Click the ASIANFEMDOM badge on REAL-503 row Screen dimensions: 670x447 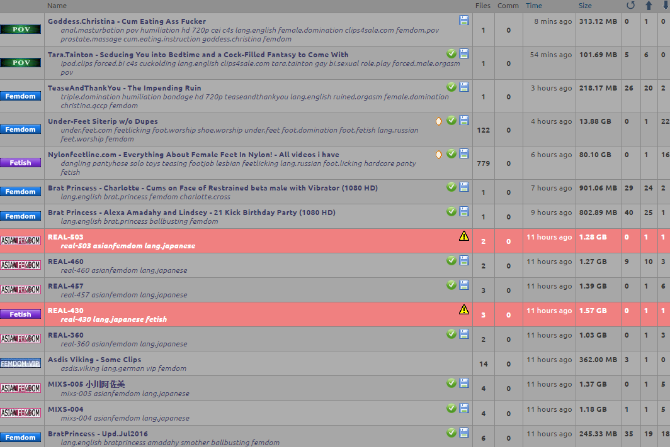coord(21,241)
